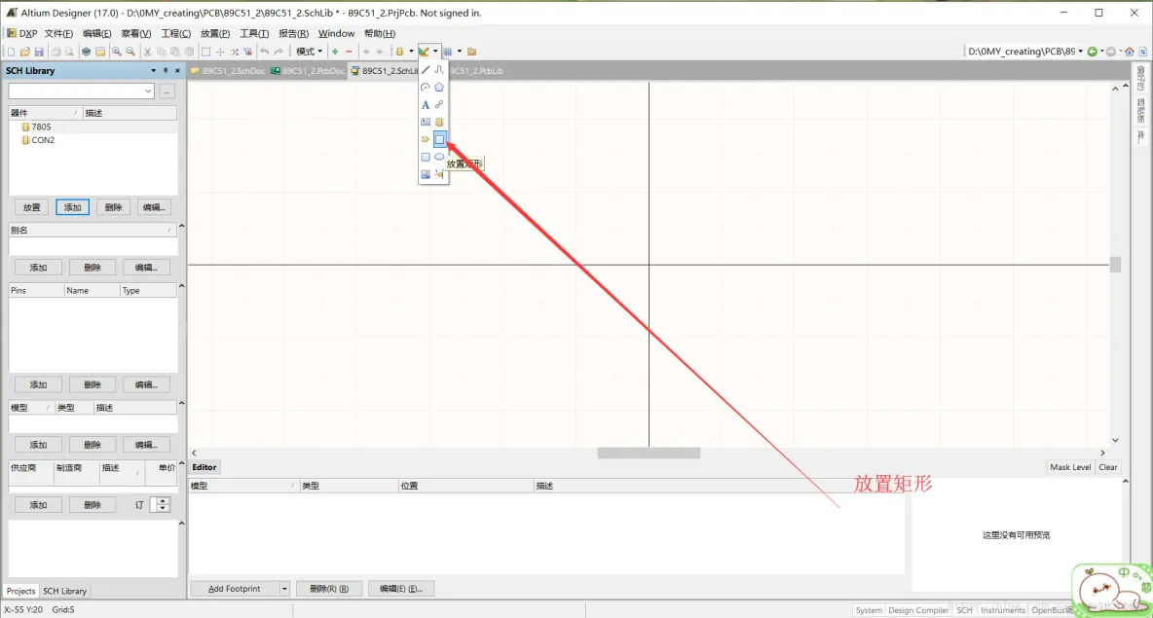Click the 编辑(E) button below Editor
Image resolution: width=1153 pixels, height=618 pixels.
401,589
